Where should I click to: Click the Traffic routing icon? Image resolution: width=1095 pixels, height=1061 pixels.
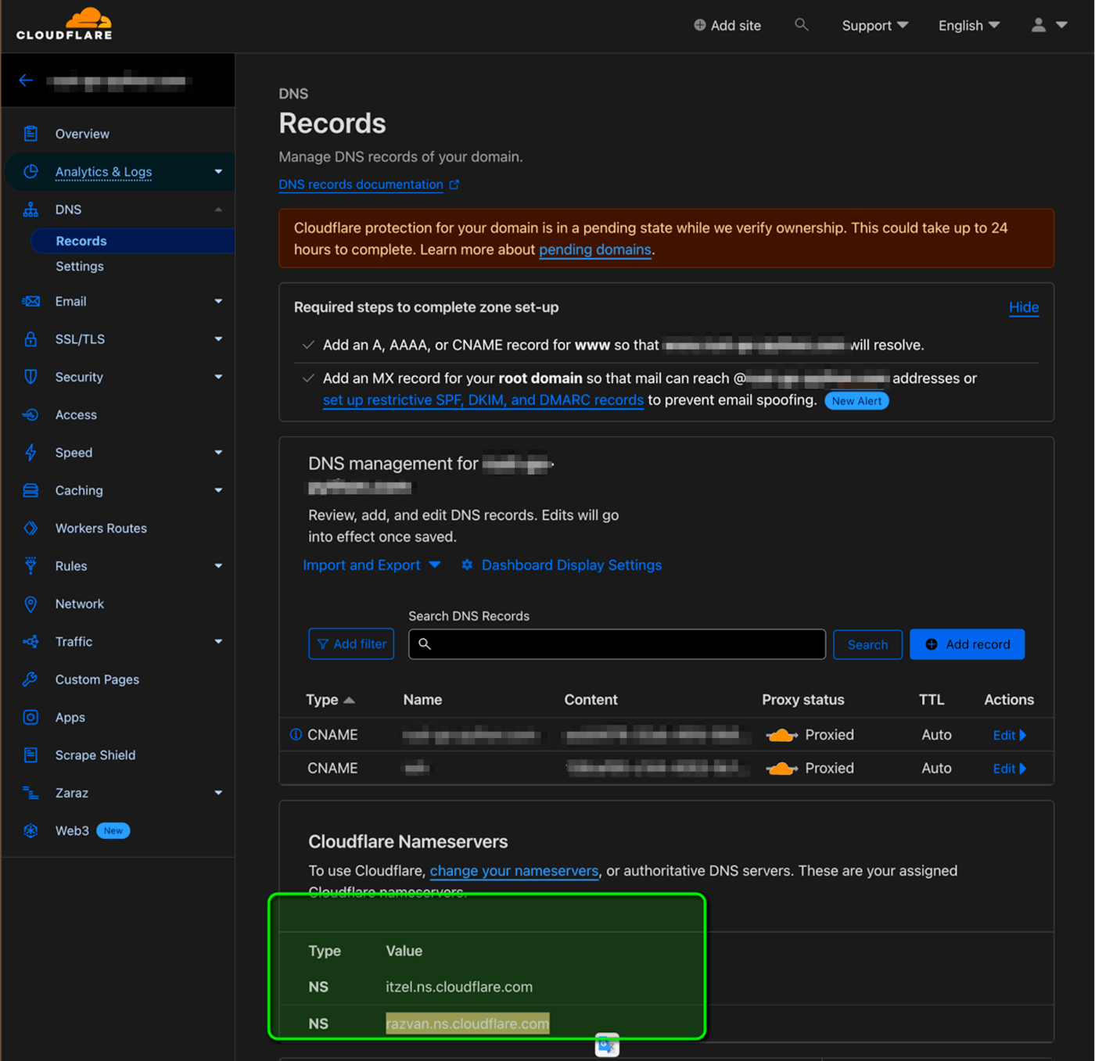(x=31, y=641)
